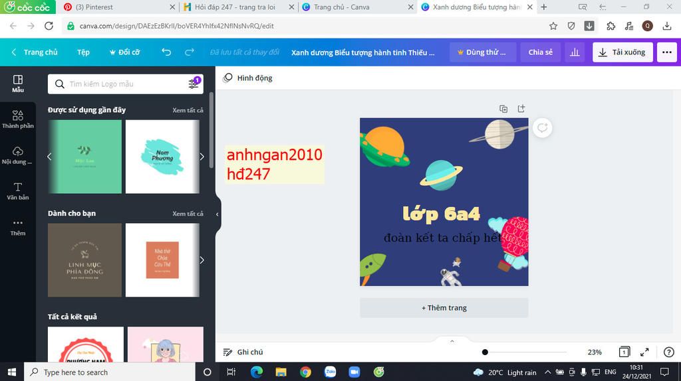Open a new browser tab
This screenshot has width=681, height=381.
[544, 7]
